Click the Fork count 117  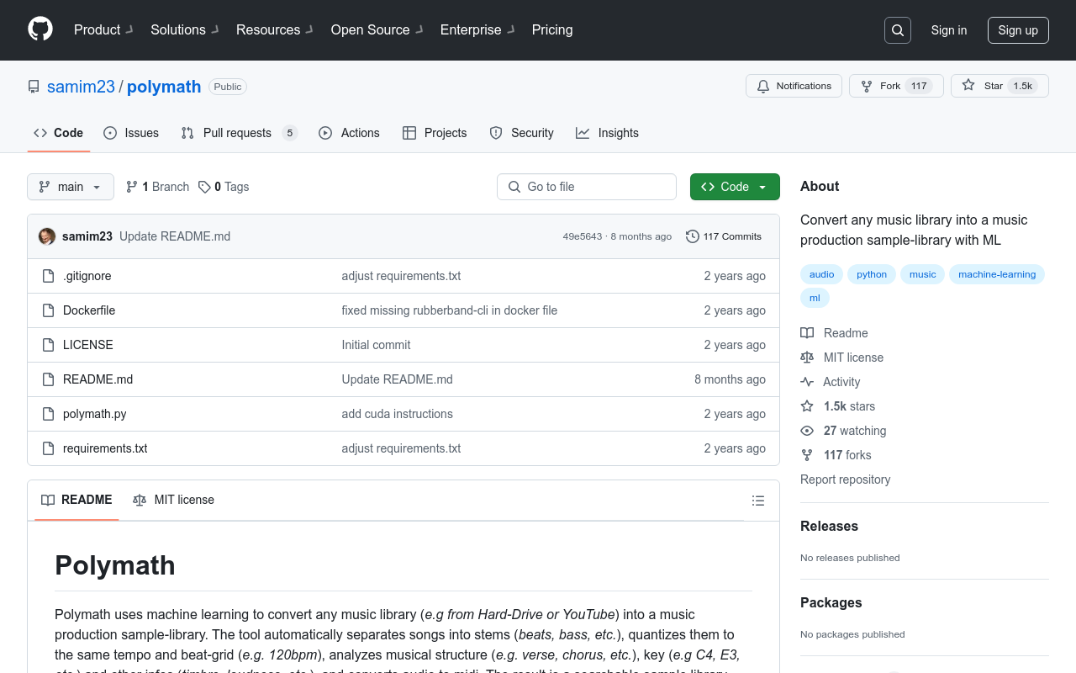pos(919,86)
